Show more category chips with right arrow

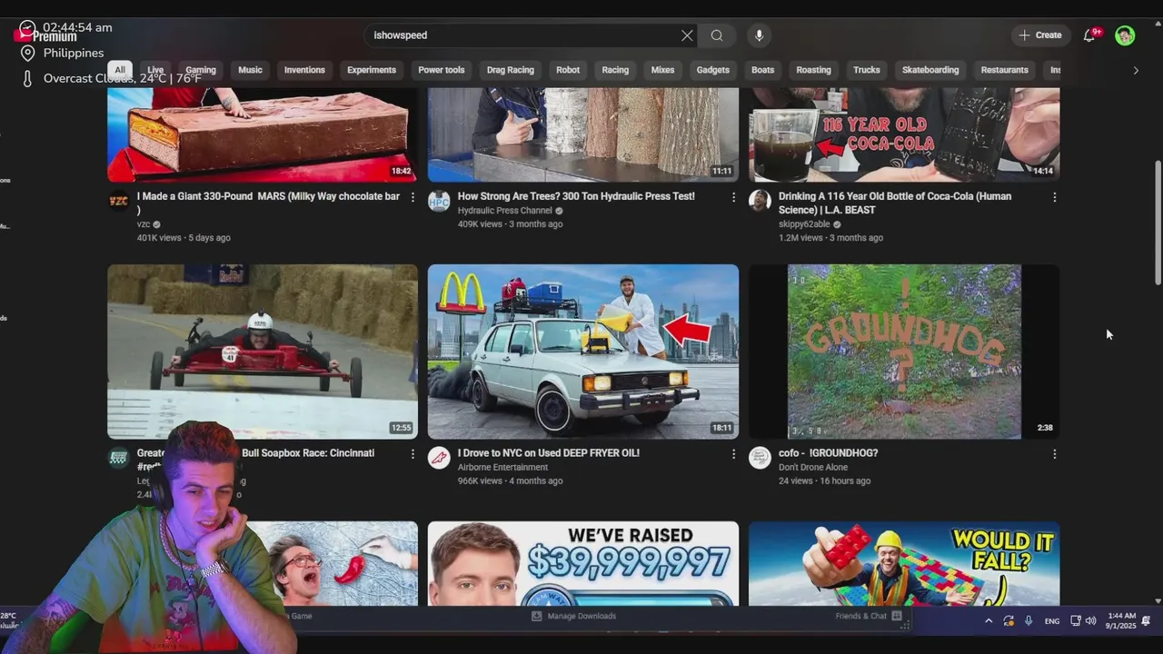(x=1135, y=70)
